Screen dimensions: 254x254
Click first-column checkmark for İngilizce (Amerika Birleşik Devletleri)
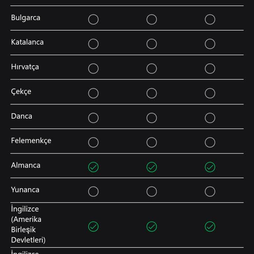point(93,227)
